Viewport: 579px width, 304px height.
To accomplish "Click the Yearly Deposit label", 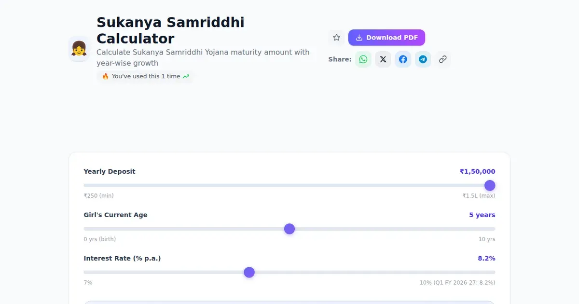I will [x=110, y=171].
